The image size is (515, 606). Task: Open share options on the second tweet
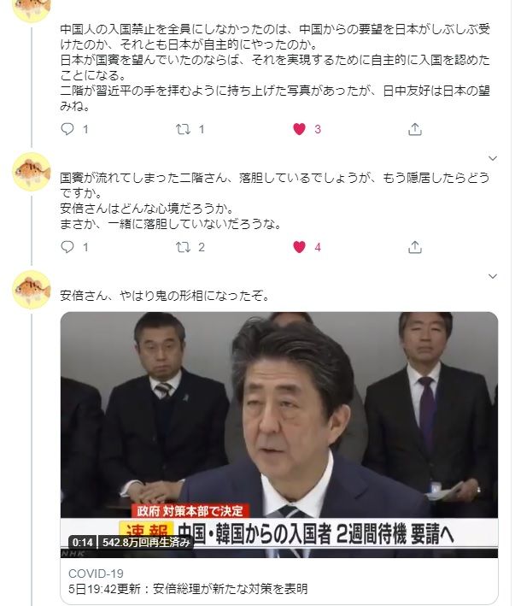click(414, 247)
